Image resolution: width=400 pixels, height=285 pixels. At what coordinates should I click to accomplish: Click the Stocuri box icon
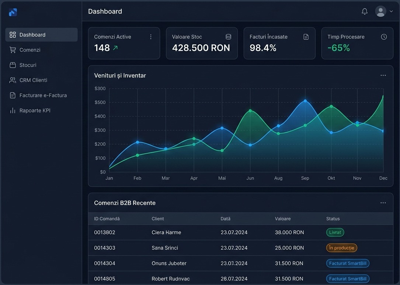13,65
